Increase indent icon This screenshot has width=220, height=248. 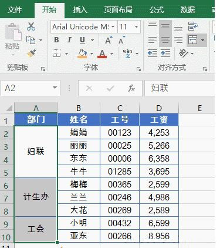(165, 53)
